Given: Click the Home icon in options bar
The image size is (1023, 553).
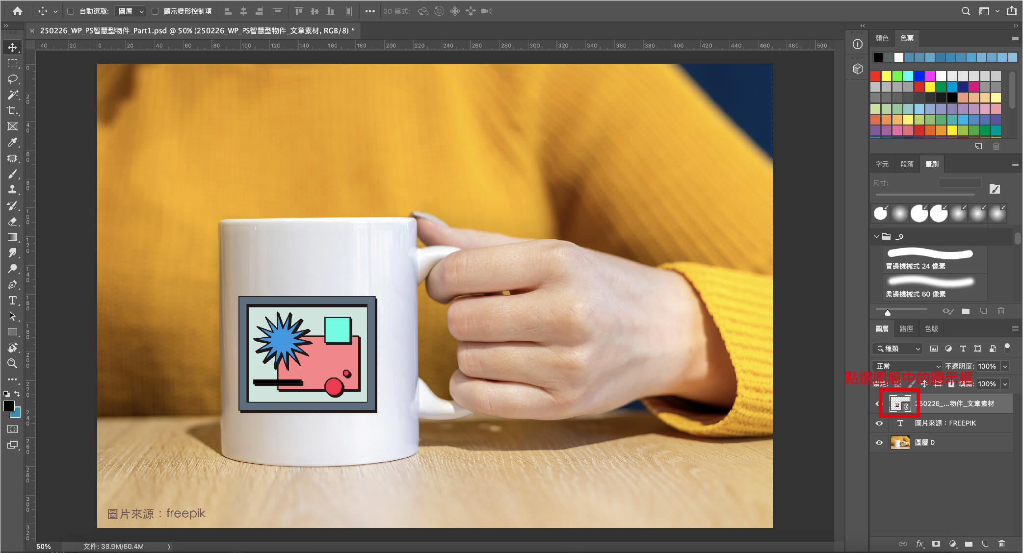Looking at the screenshot, I should 17,11.
